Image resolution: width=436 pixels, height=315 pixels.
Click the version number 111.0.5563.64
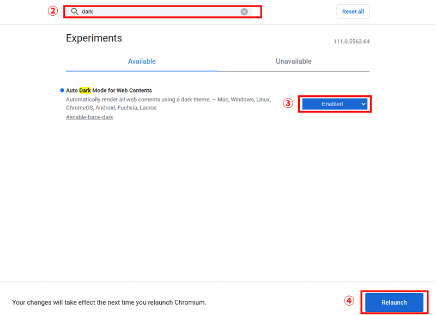click(352, 42)
